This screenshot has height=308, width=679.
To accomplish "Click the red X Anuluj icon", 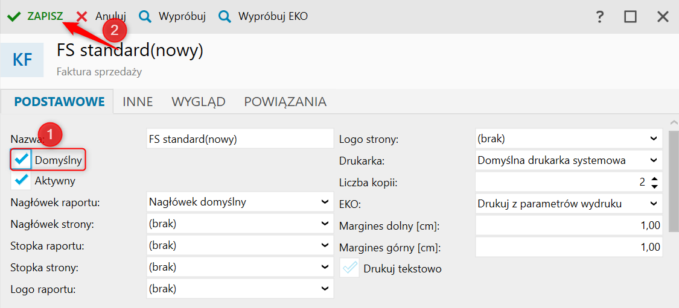I will tap(82, 16).
